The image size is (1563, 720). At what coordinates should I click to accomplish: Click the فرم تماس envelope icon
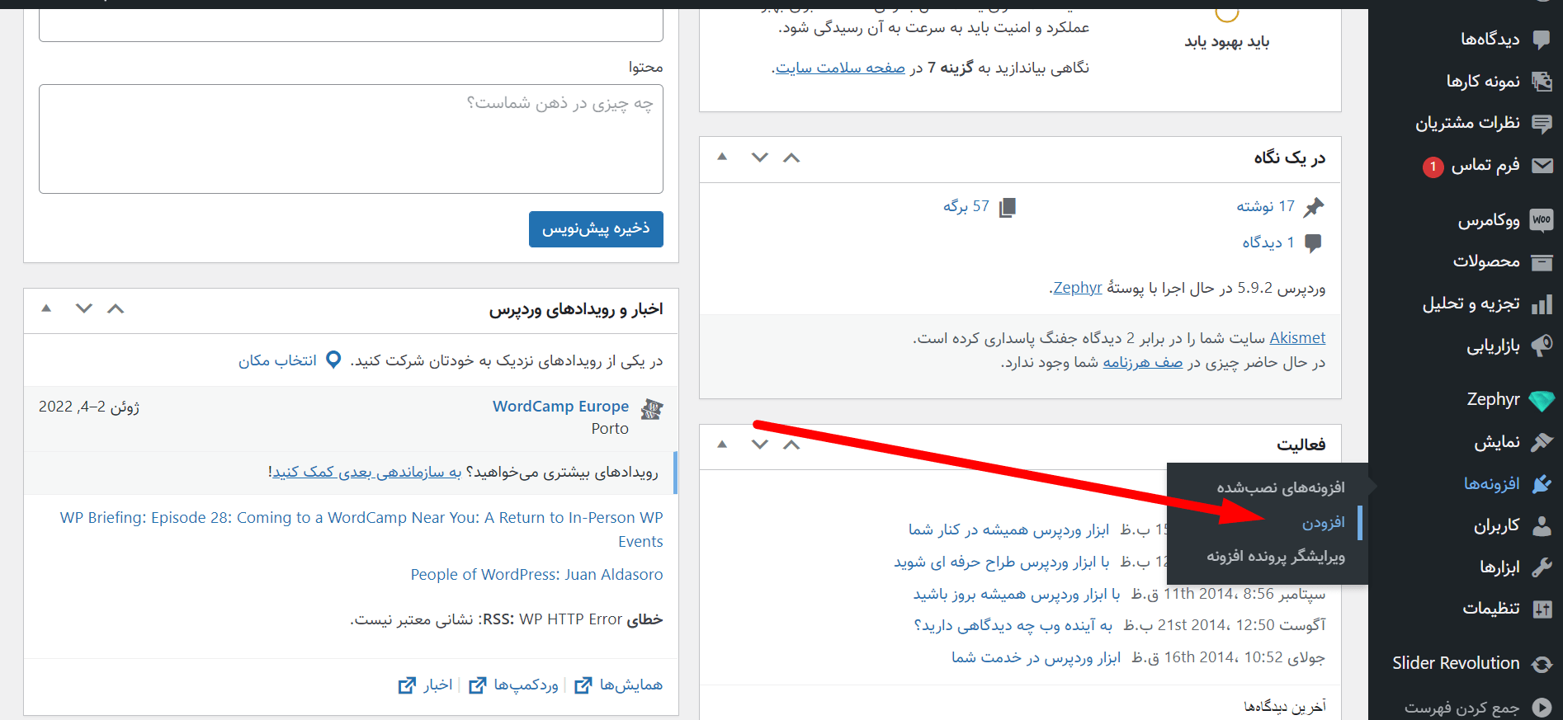(x=1542, y=165)
